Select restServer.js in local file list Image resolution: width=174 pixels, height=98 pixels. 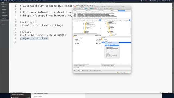click(77, 41)
